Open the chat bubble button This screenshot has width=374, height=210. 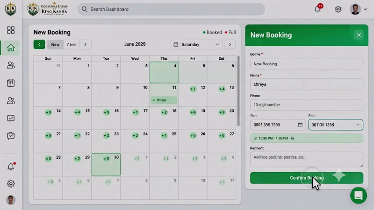tap(359, 196)
